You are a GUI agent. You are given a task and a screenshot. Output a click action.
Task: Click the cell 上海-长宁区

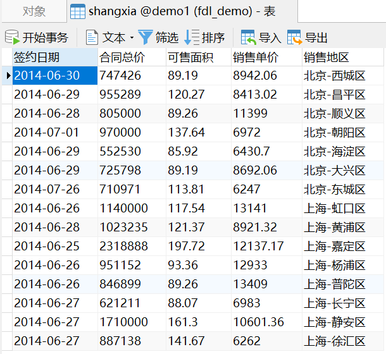343,303
